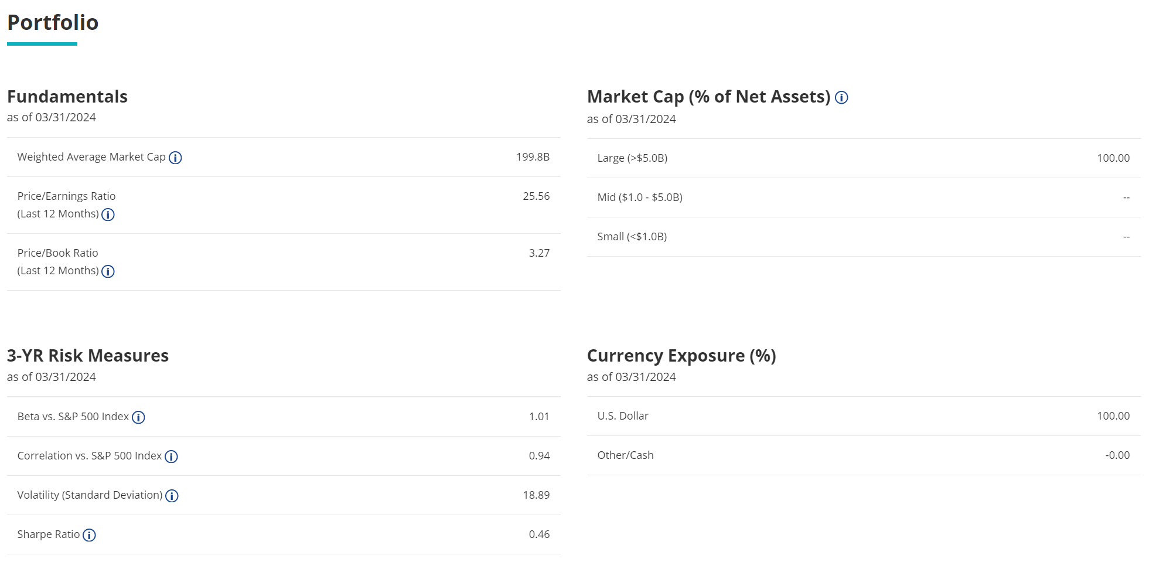Click the Mid ($1.0 - $5.0B) row
Screen dimensions: 1156x579
click(639, 197)
